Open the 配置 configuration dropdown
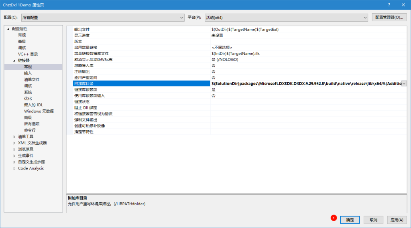Viewport: 411px width, 228px height. click(x=102, y=18)
